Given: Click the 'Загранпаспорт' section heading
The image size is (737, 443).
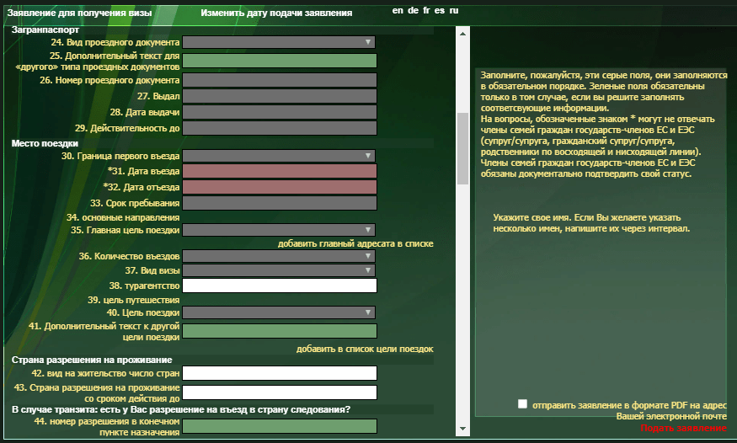Looking at the screenshot, I should pyautogui.click(x=45, y=29).
